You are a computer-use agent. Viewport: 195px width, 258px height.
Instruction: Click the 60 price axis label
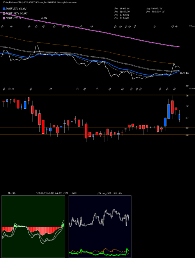click(x=187, y=135)
